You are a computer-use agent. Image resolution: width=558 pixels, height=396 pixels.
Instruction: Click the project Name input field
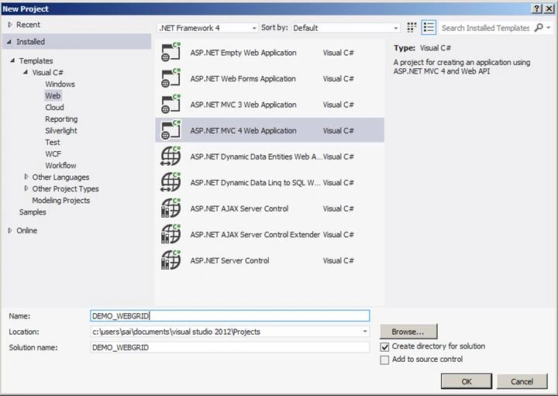[x=230, y=316]
